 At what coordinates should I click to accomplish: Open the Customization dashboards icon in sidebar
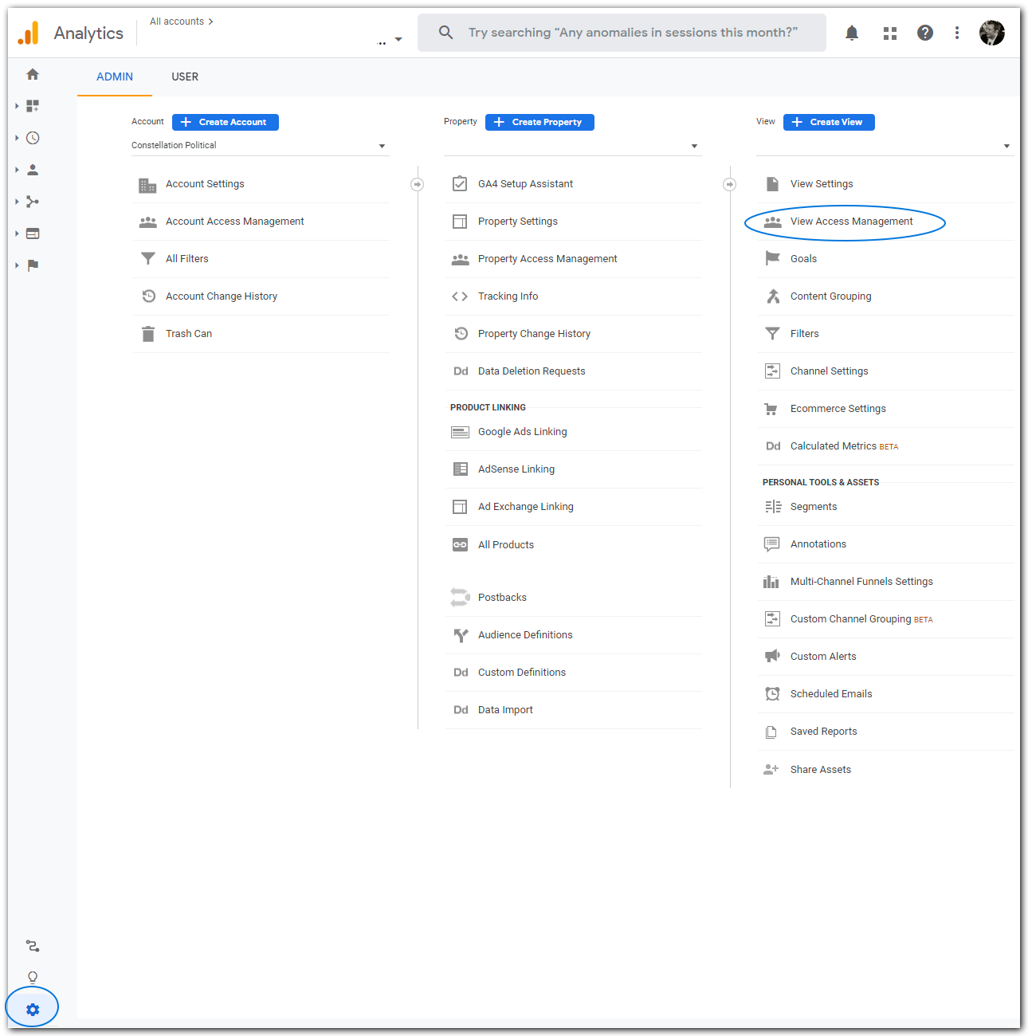[x=33, y=106]
